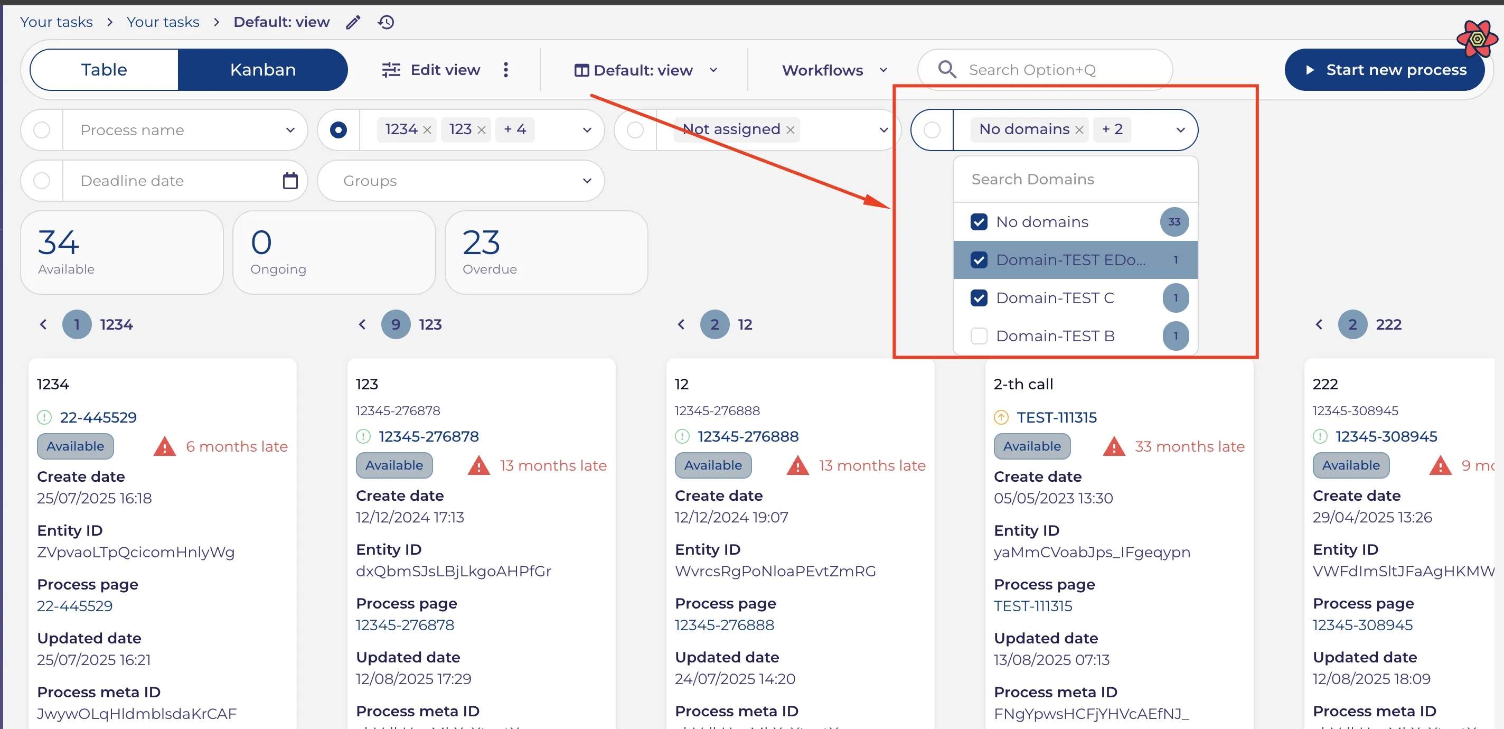
Task: Open the Workflows dropdown
Action: click(834, 70)
